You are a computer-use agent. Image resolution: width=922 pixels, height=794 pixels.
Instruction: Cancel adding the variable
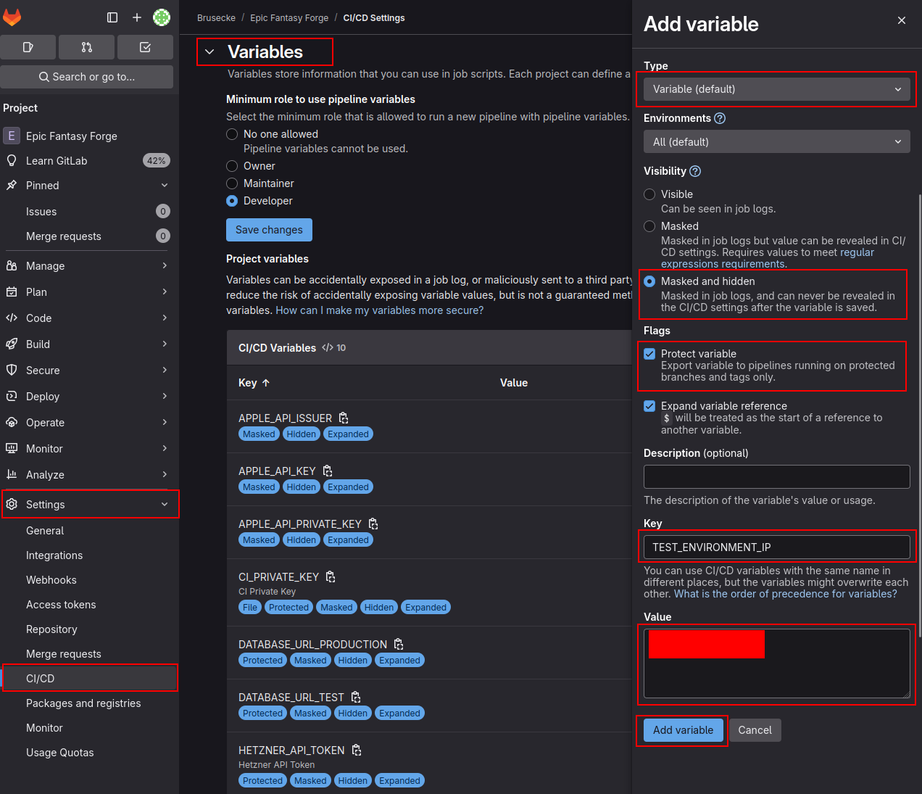755,730
